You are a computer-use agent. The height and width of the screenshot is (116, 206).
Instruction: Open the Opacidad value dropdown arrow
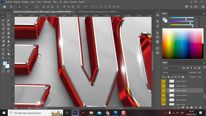coord(204,72)
